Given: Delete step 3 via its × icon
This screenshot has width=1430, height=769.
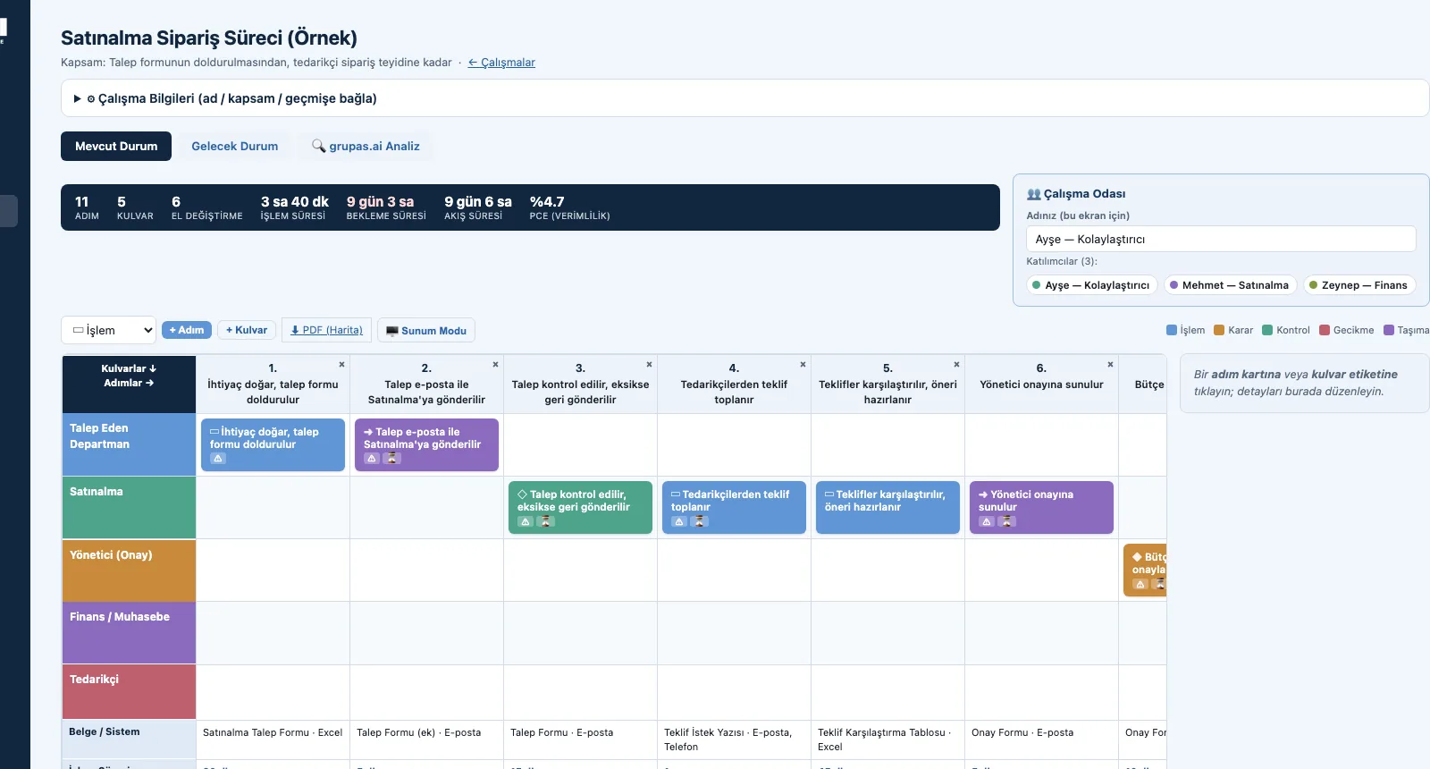Looking at the screenshot, I should (x=649, y=364).
